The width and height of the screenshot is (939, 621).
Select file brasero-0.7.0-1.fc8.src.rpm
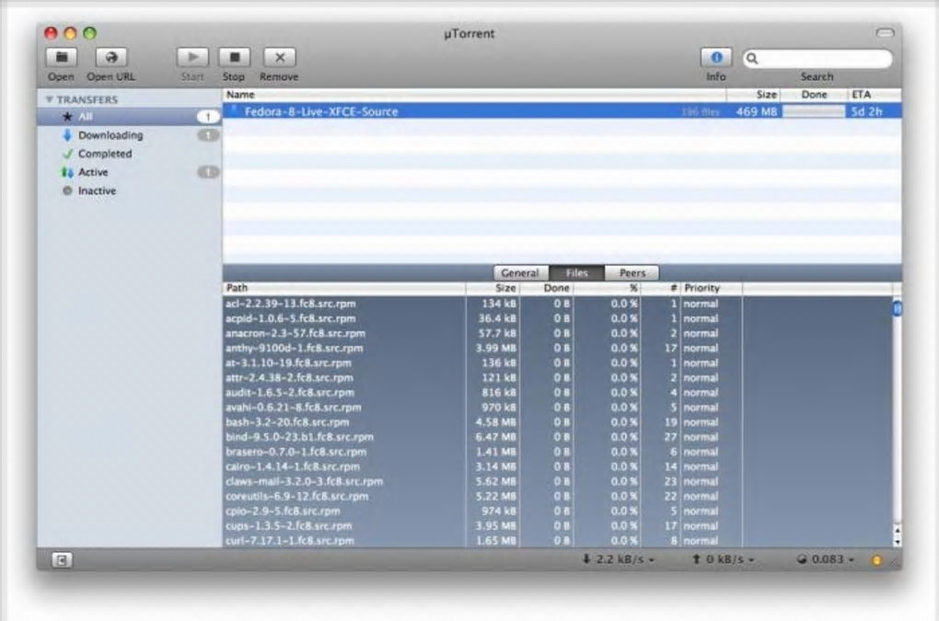pos(296,452)
